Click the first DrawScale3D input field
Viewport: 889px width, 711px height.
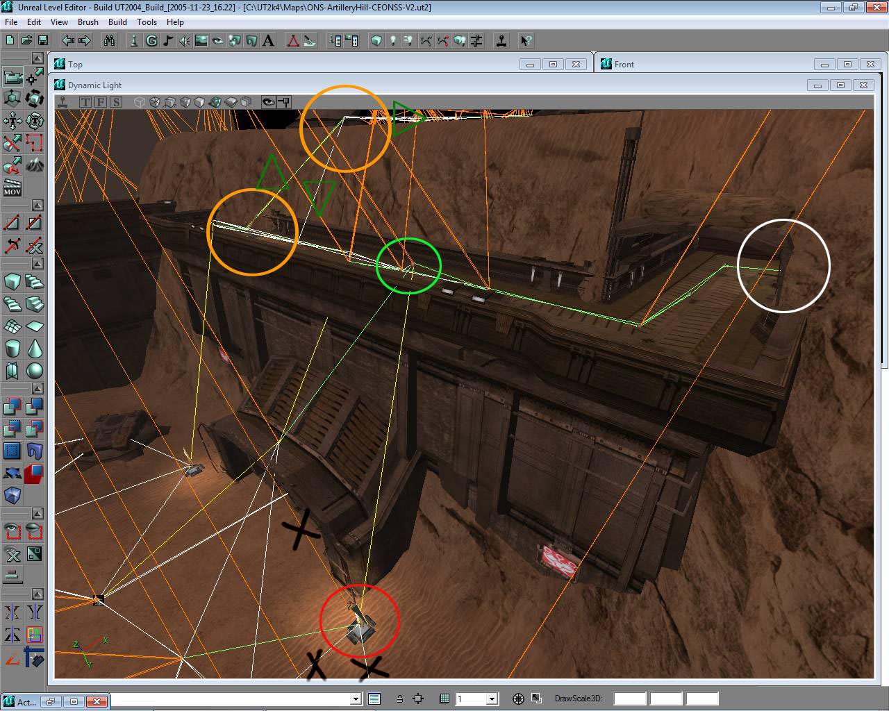click(629, 699)
